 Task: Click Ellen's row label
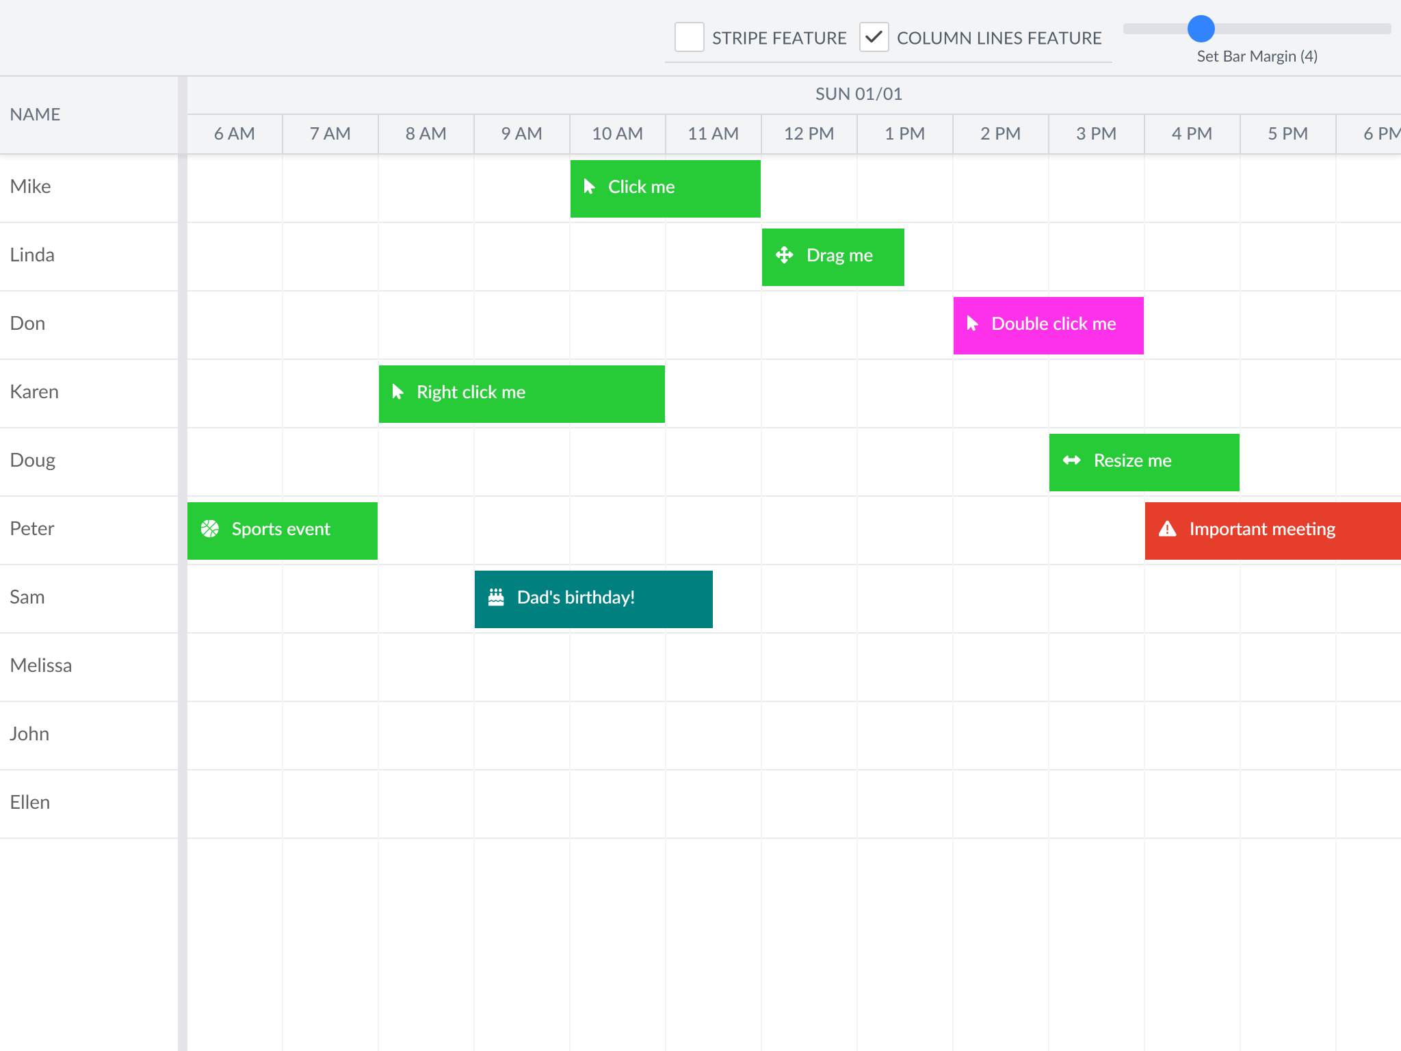pos(30,802)
